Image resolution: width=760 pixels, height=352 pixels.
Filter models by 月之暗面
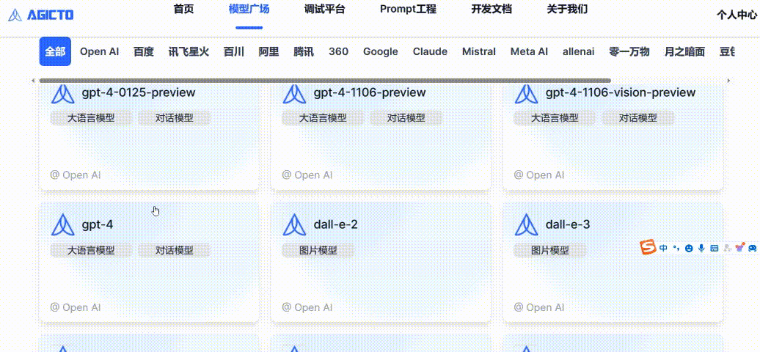click(x=684, y=51)
